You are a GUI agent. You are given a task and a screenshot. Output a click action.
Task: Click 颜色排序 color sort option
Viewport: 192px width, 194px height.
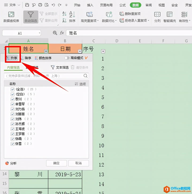click(43, 58)
